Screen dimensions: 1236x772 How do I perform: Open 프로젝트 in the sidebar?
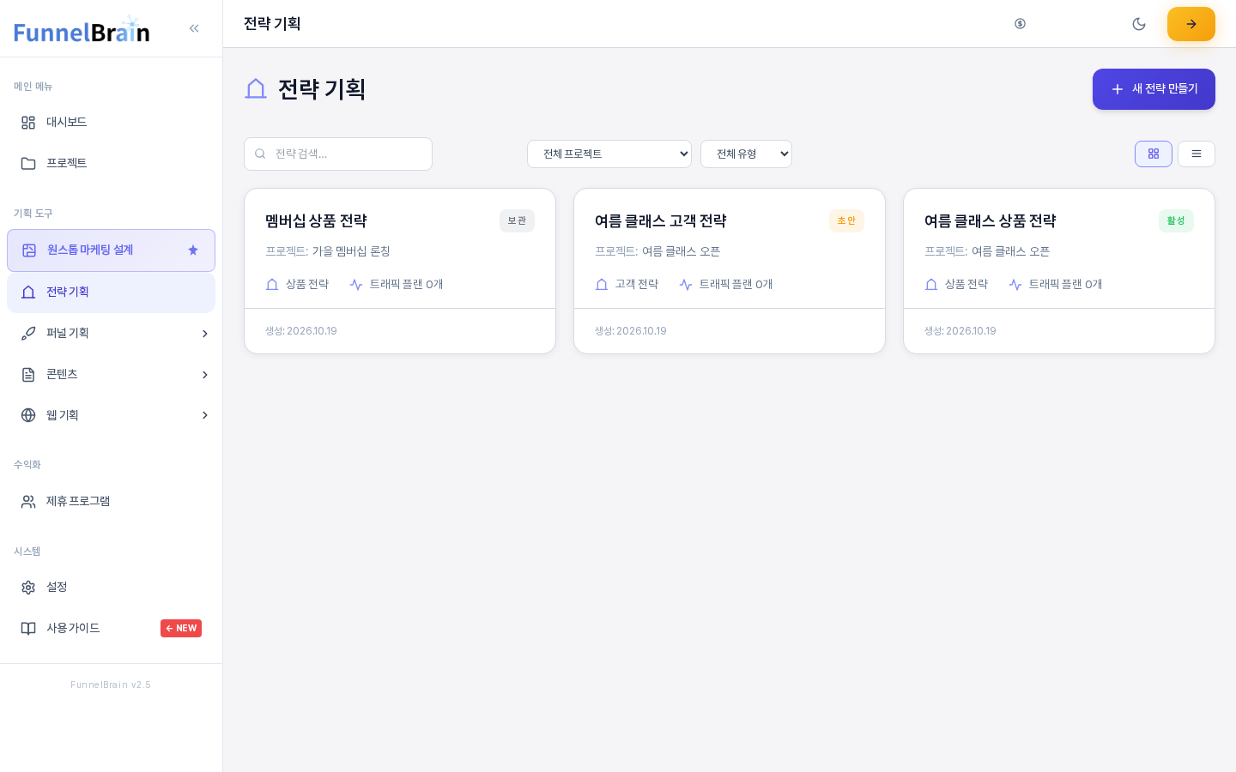tap(111, 164)
